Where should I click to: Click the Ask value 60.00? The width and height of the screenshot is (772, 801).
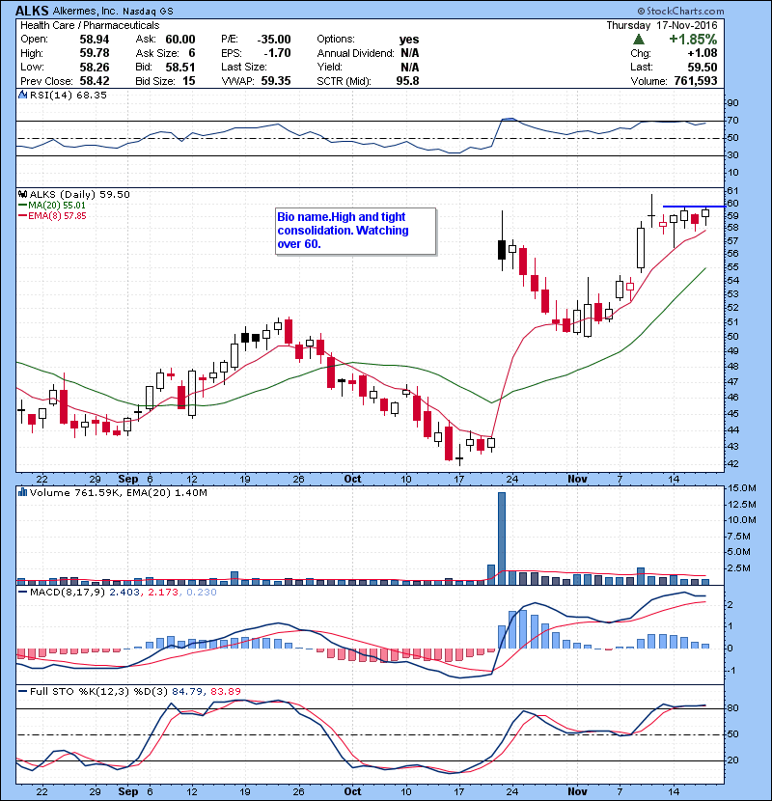coord(180,40)
